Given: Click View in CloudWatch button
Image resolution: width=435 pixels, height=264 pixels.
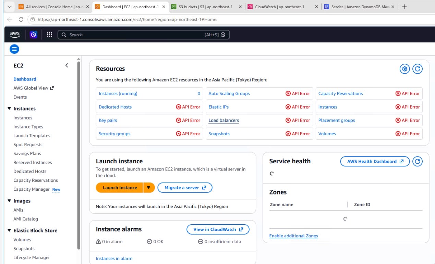Looking at the screenshot, I should click(x=218, y=229).
